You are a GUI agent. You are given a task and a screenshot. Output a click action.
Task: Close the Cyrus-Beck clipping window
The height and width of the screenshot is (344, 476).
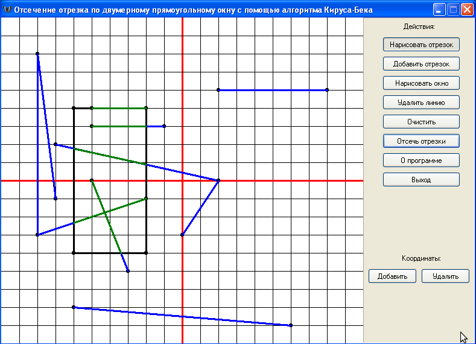click(x=467, y=10)
